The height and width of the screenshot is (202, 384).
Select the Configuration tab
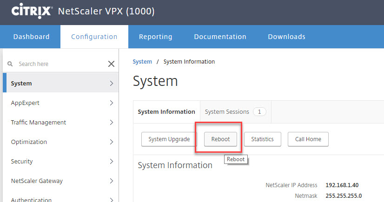[94, 37]
